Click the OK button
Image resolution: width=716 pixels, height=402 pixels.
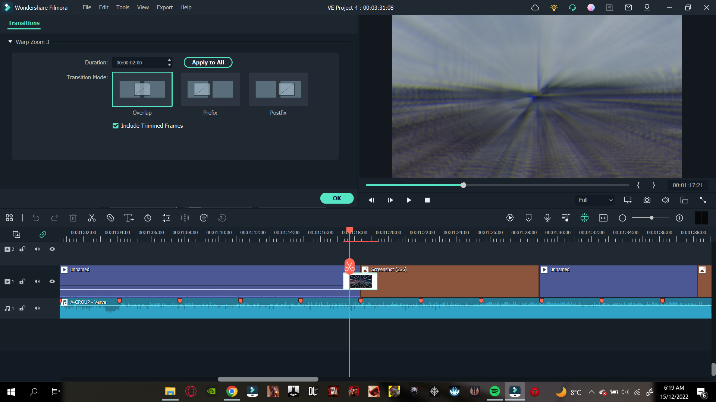pyautogui.click(x=337, y=198)
